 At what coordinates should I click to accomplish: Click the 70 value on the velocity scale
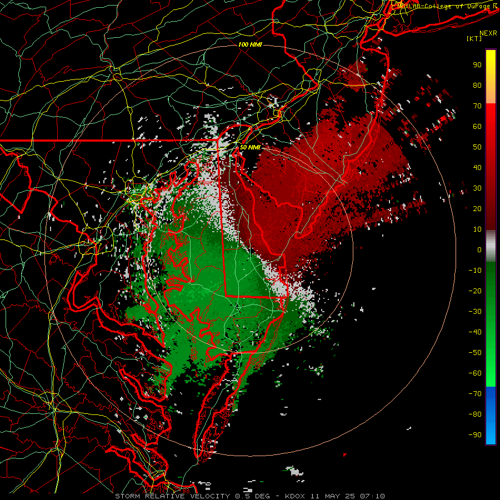(x=477, y=106)
